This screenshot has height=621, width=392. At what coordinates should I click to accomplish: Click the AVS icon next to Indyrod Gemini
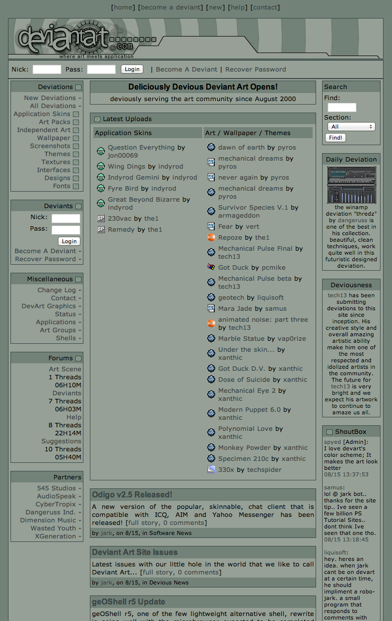[x=101, y=177]
